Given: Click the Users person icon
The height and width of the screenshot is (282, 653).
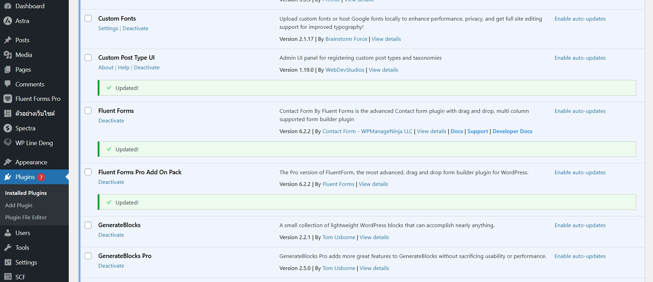Looking at the screenshot, I should [x=8, y=233].
